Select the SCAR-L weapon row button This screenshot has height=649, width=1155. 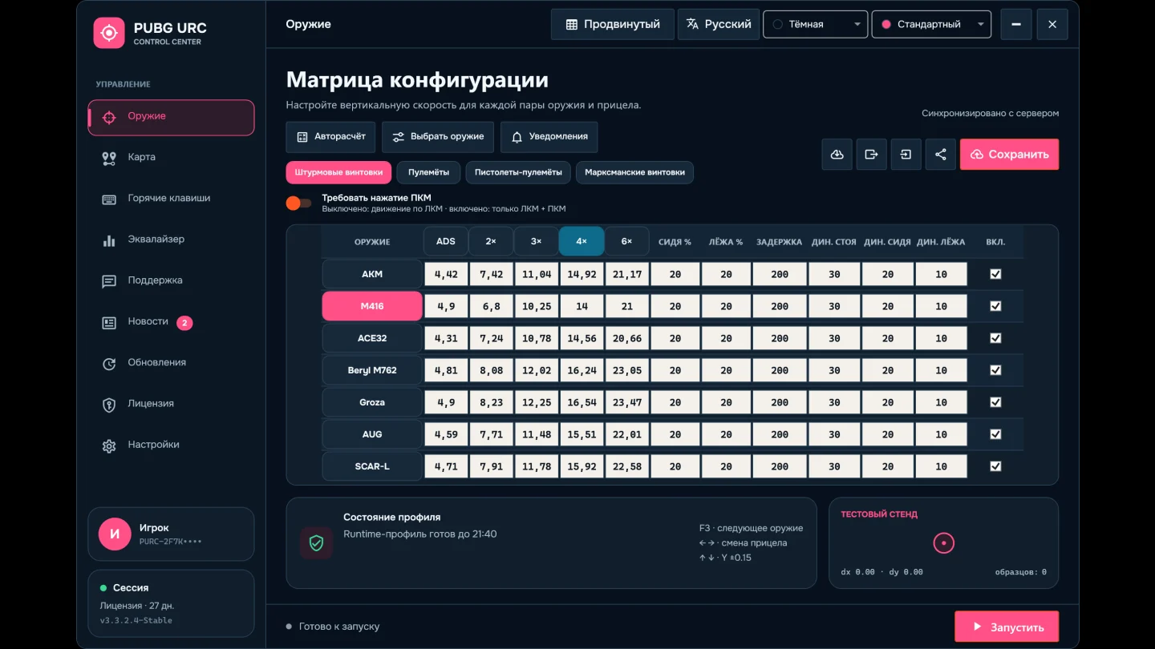[x=372, y=466]
